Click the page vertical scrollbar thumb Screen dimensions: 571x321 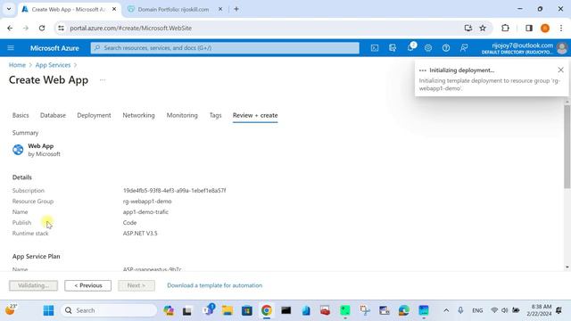567,146
